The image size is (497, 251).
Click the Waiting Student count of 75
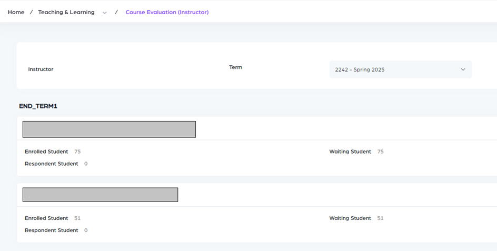380,152
